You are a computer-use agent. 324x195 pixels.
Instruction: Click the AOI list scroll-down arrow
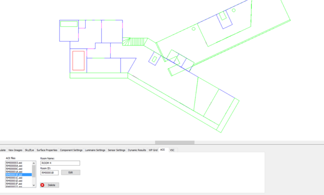click(x=34, y=185)
